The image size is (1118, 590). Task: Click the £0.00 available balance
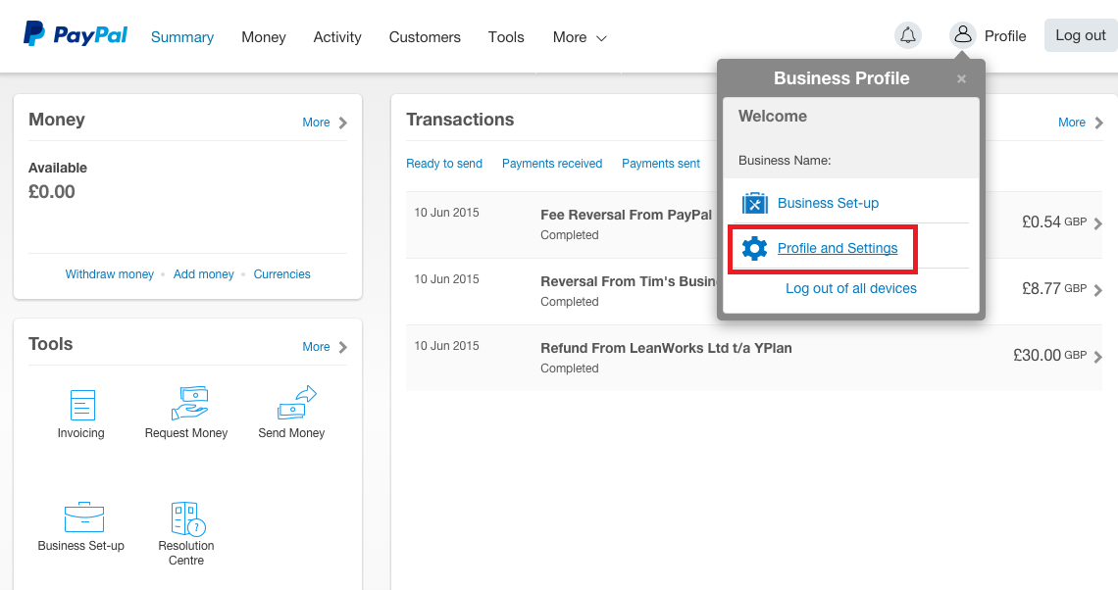(51, 192)
